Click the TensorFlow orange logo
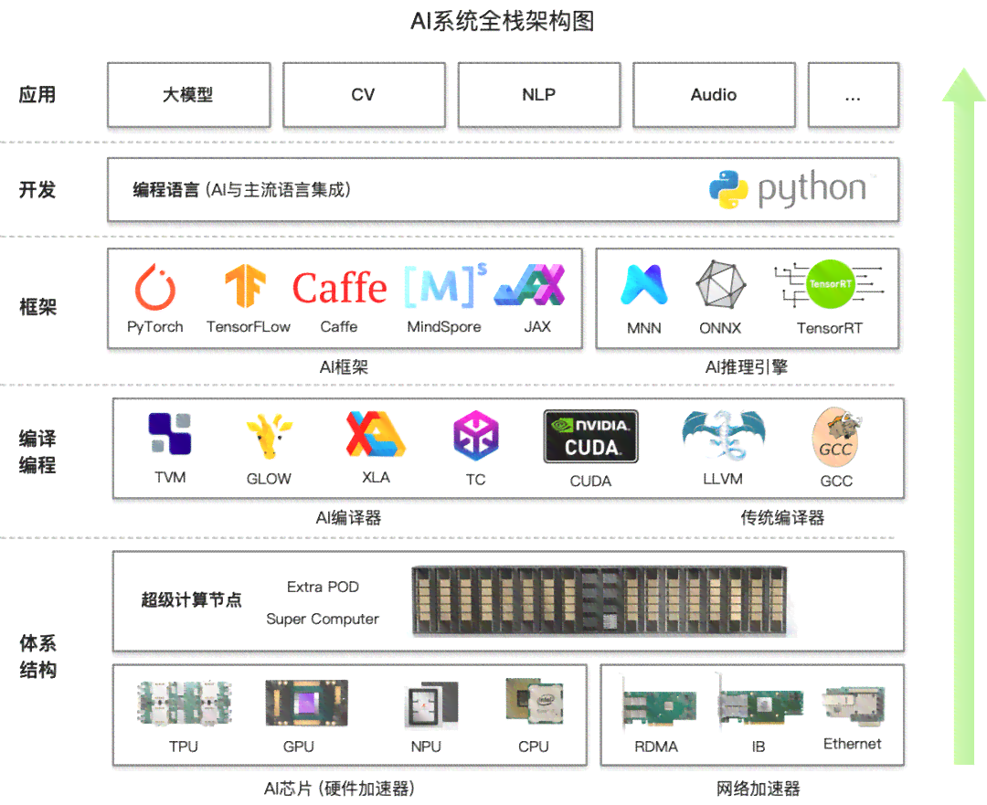Image resolution: width=987 pixels, height=805 pixels. pyautogui.click(x=246, y=286)
